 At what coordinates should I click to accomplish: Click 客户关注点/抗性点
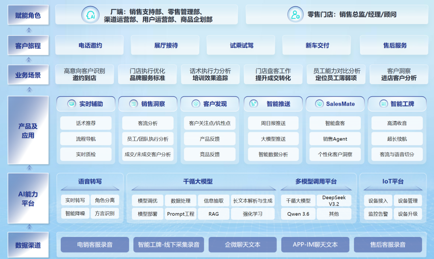210,123
